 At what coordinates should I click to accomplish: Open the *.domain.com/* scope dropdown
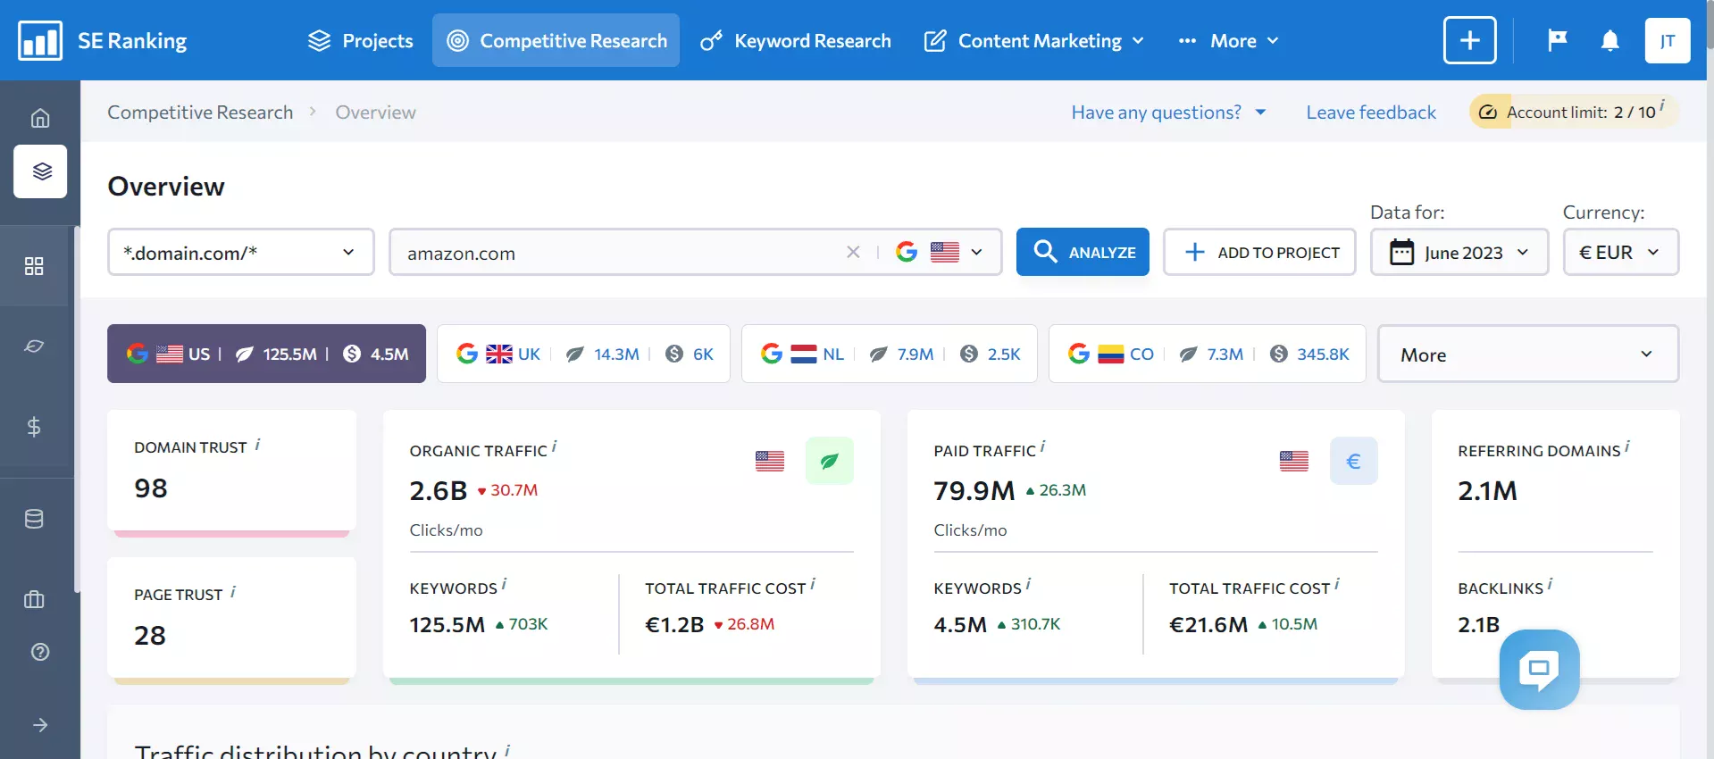point(240,253)
